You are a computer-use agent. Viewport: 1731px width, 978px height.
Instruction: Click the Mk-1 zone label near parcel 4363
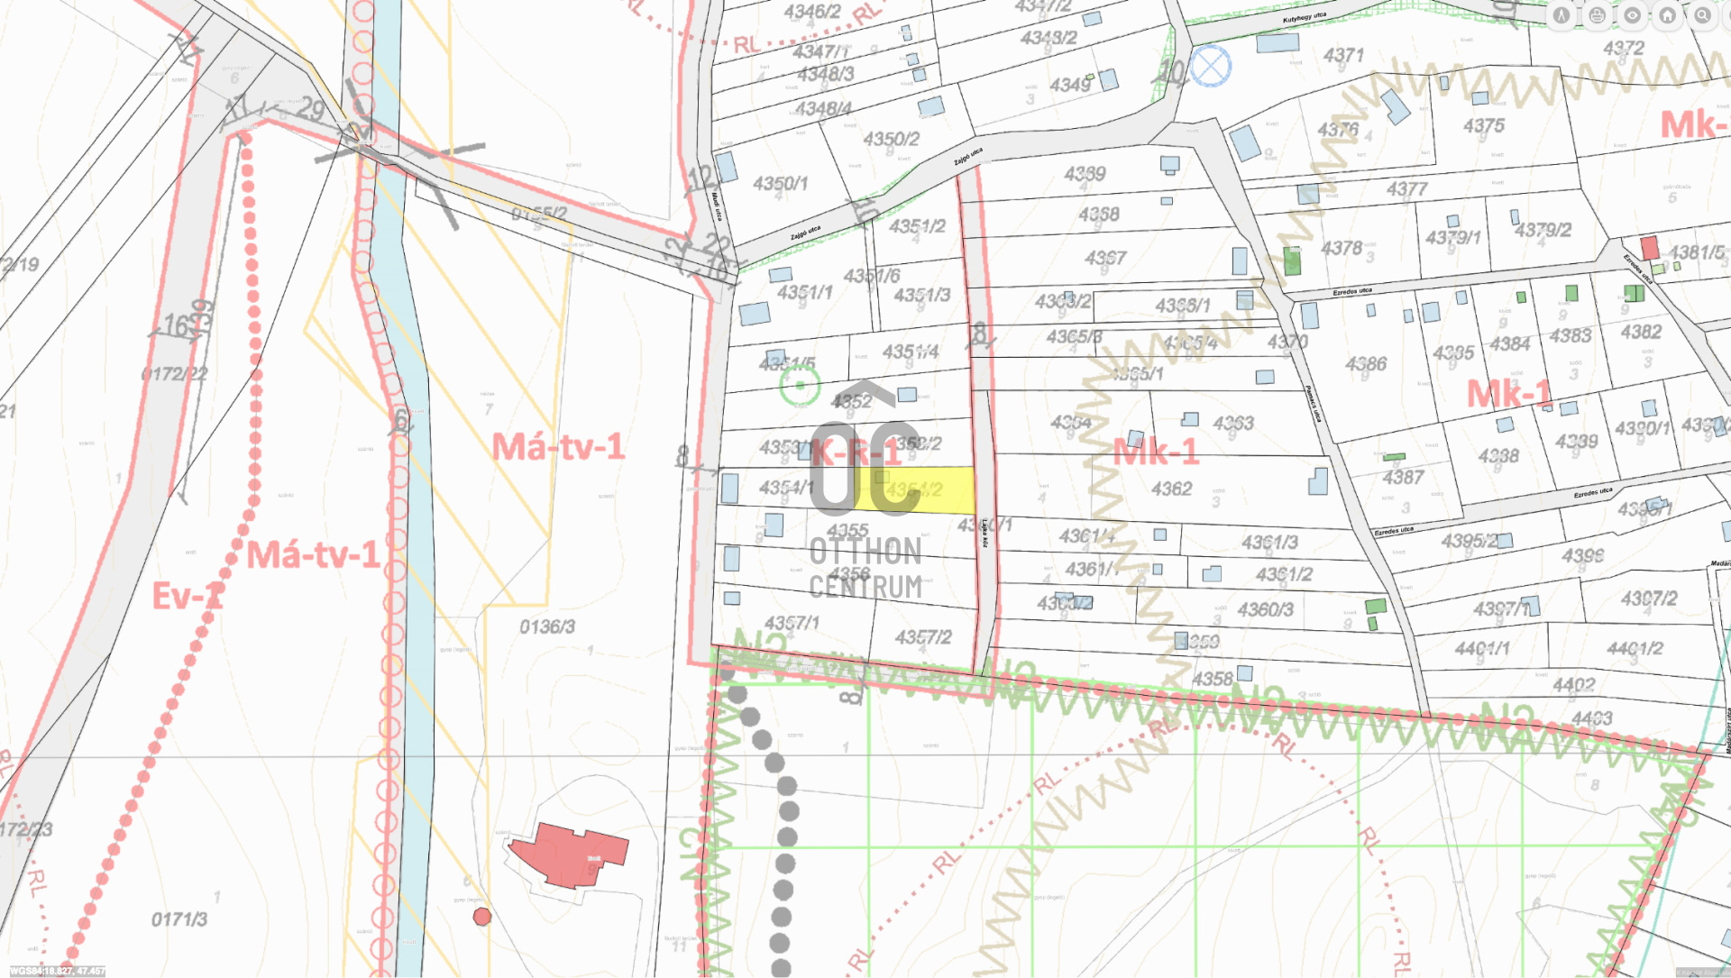(1156, 452)
